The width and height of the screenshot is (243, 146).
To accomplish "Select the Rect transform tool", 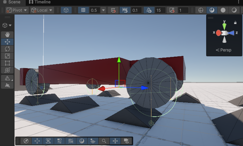I will tap(7, 63).
